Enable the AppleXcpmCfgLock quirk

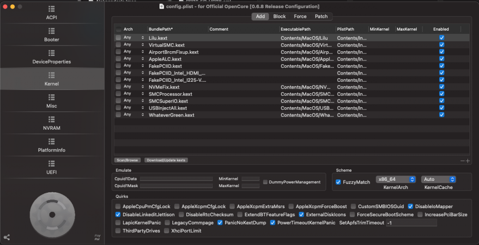pyautogui.click(x=177, y=207)
